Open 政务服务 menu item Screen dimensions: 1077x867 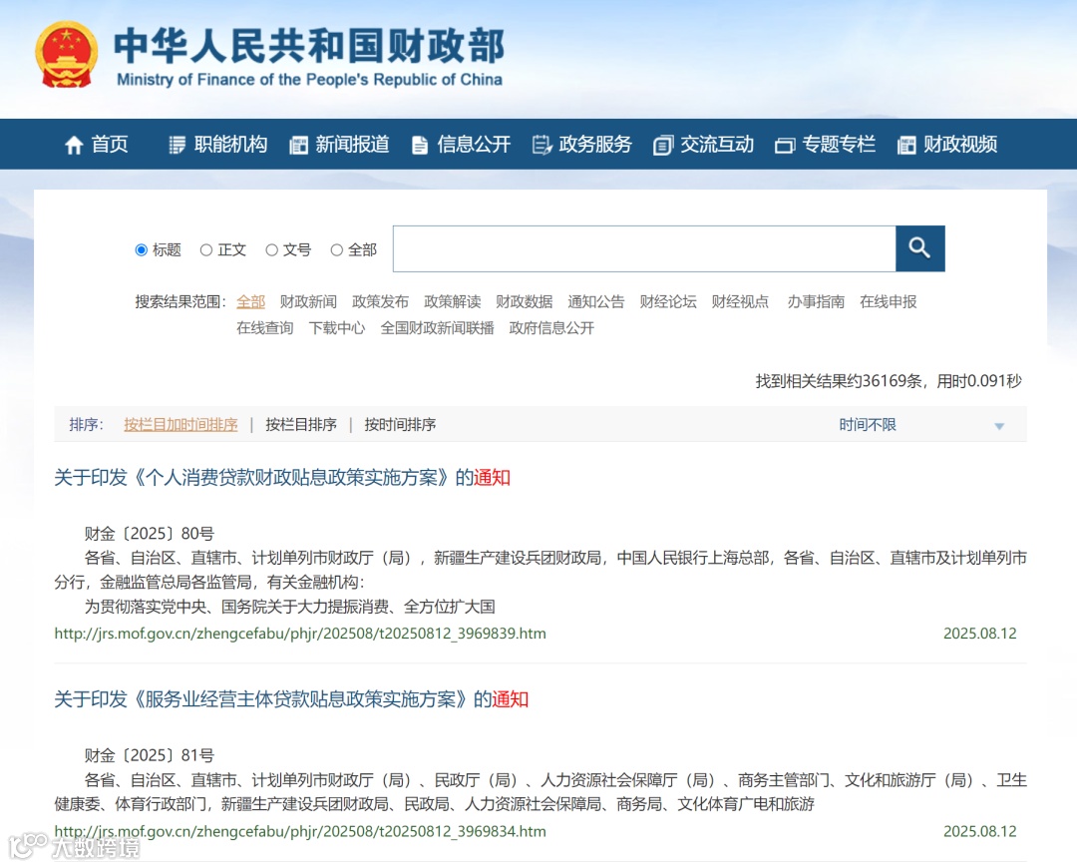595,145
